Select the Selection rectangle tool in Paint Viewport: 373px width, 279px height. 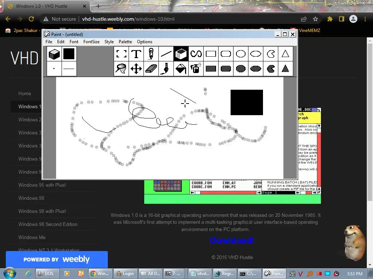pos(121,54)
